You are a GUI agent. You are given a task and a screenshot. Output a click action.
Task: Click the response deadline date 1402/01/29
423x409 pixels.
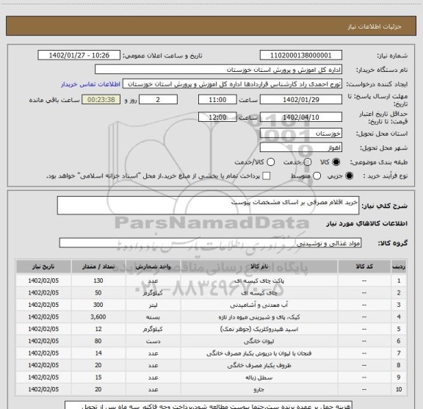pos(301,100)
